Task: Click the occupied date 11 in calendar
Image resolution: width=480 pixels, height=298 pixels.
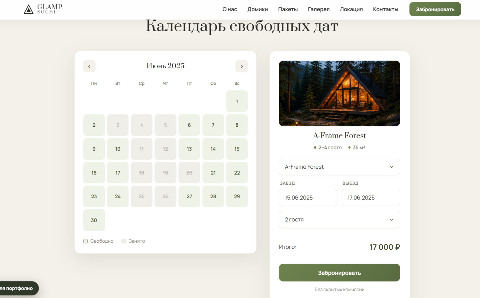Action: point(142,149)
